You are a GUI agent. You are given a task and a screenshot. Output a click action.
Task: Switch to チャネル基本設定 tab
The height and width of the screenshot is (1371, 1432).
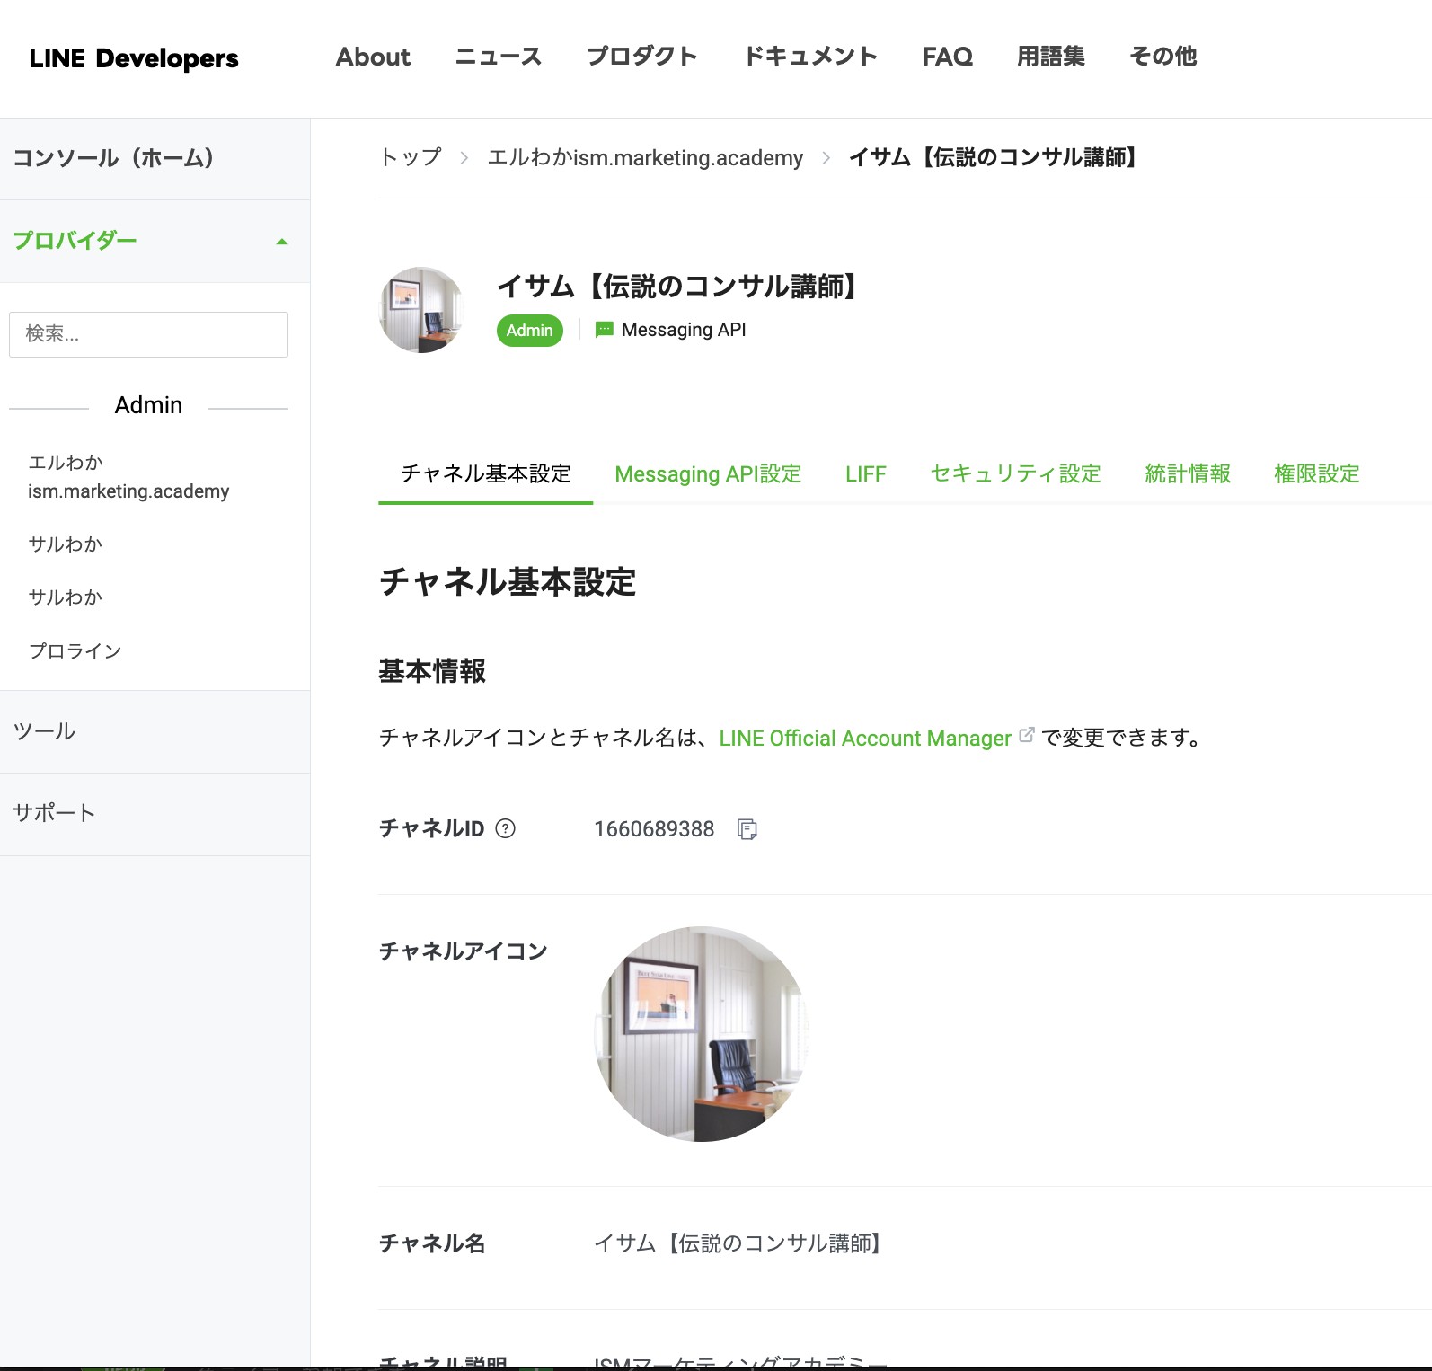pos(486,473)
